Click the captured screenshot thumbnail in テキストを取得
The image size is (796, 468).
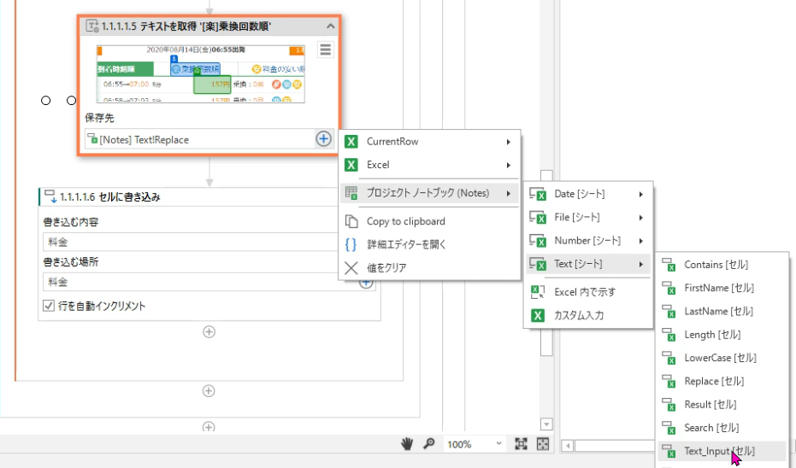point(200,72)
